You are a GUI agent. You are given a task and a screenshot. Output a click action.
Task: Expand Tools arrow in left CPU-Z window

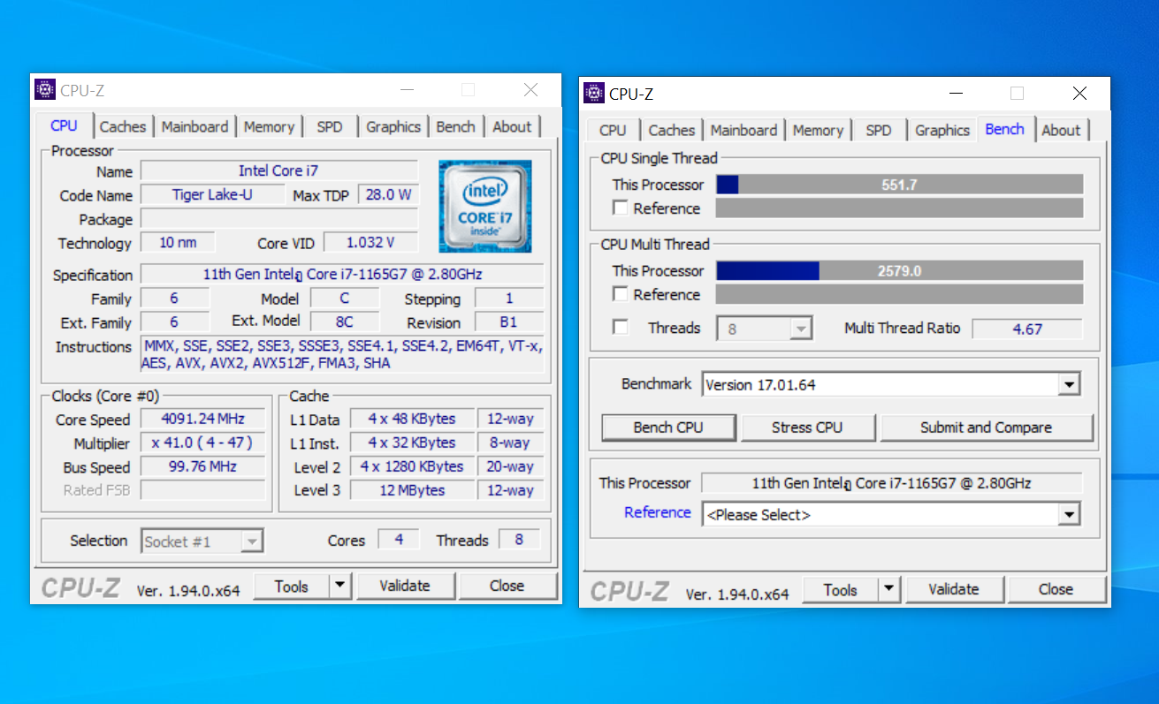pyautogui.click(x=340, y=586)
